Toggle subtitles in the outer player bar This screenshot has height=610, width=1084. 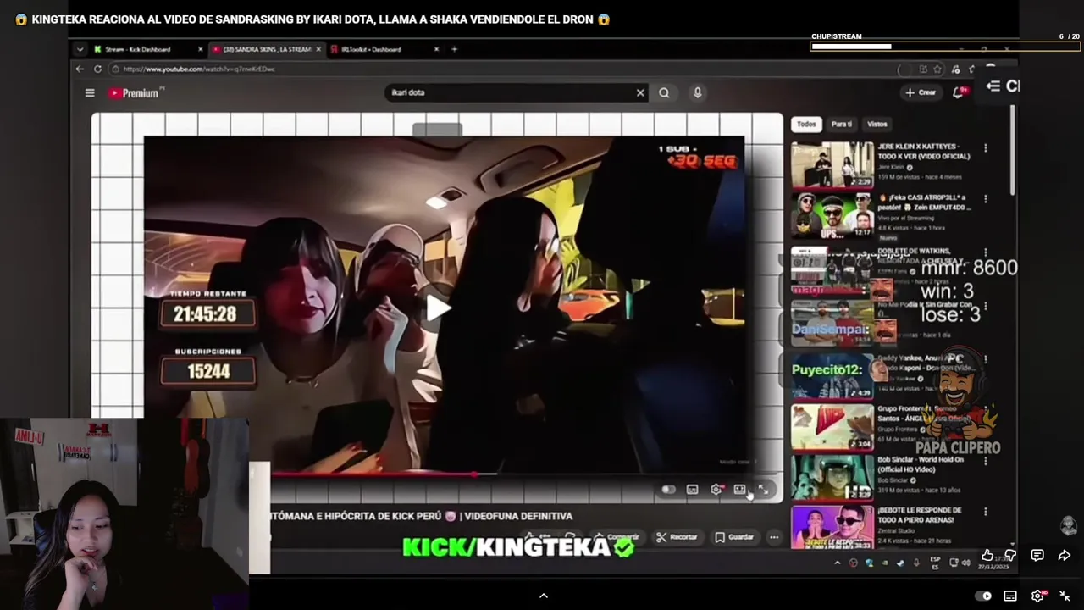[x=1010, y=596]
